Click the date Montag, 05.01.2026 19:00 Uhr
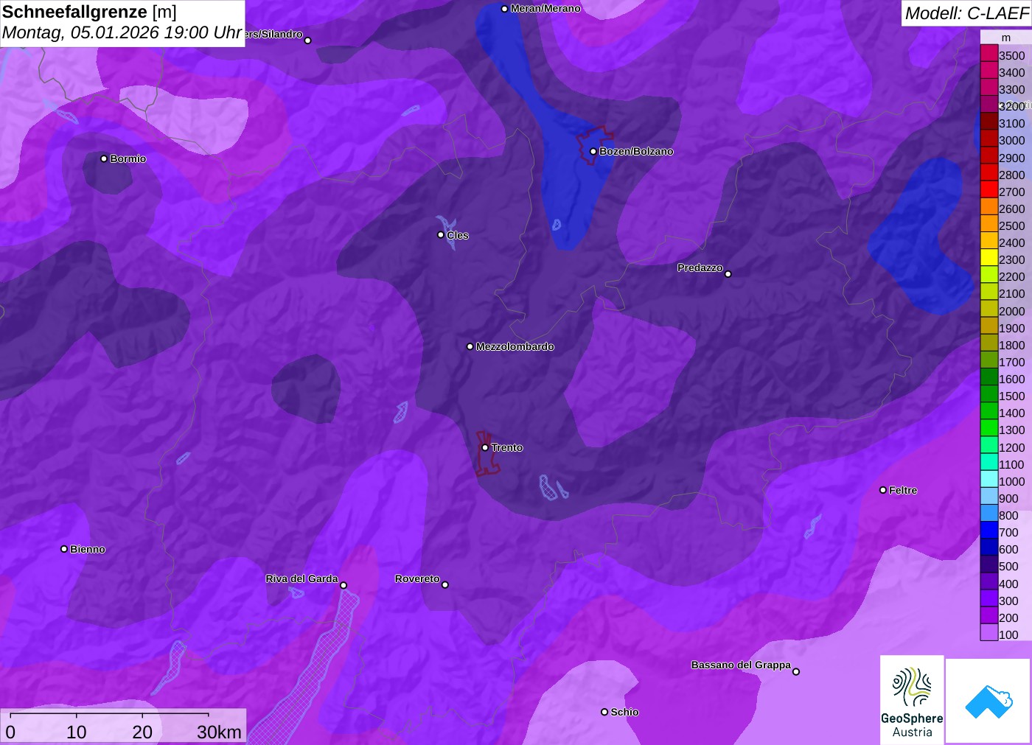Image resolution: width=1032 pixels, height=745 pixels. point(122,33)
